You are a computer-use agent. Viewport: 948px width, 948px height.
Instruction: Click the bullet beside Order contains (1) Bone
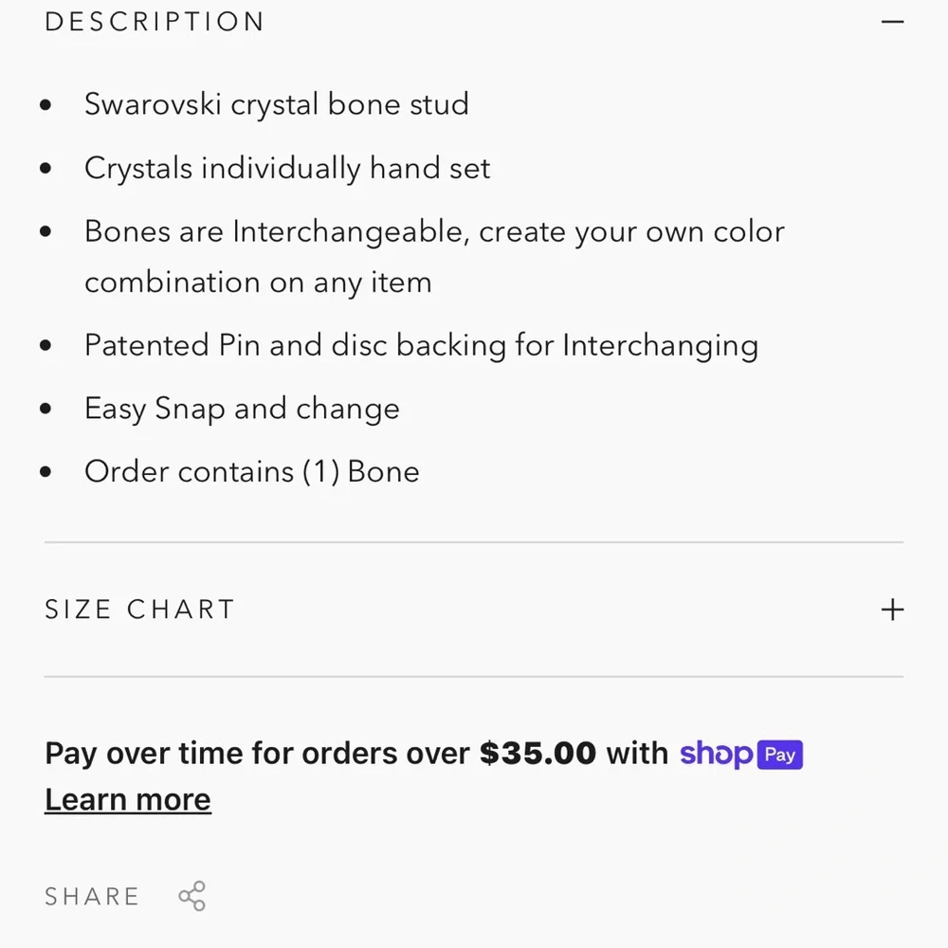pyautogui.click(x=46, y=473)
